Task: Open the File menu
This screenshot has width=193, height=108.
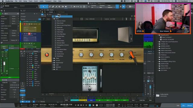Action: (x=16, y=1)
